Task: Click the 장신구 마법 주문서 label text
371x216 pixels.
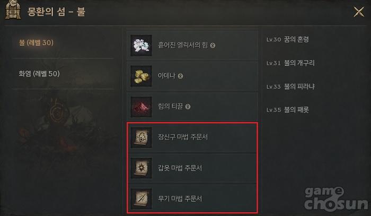Action: pos(183,137)
